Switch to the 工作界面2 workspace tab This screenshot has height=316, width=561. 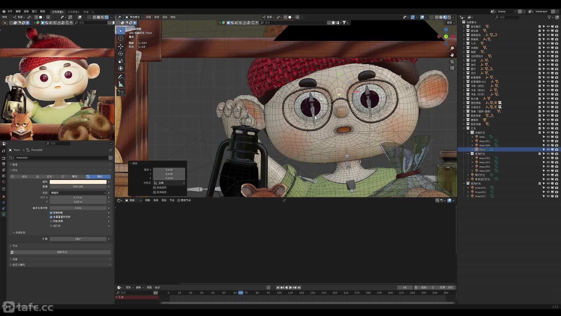pos(73,12)
